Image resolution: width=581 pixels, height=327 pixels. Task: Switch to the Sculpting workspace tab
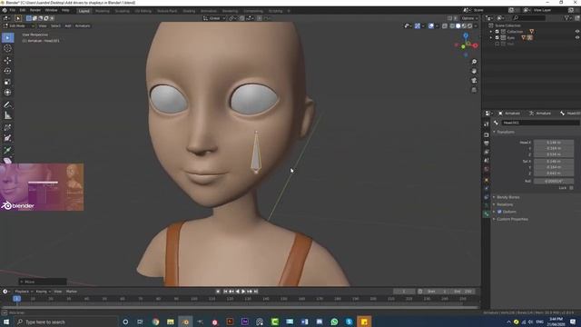122,11
